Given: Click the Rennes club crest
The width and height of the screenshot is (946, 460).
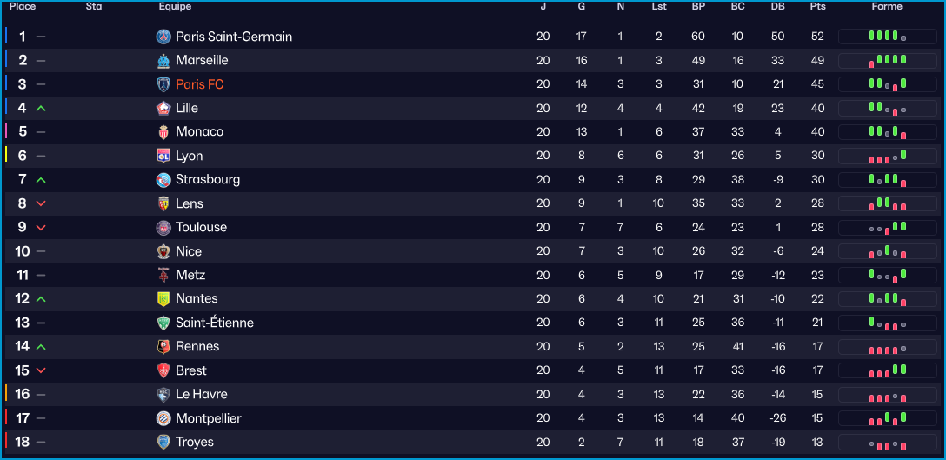Looking at the screenshot, I should 163,346.
